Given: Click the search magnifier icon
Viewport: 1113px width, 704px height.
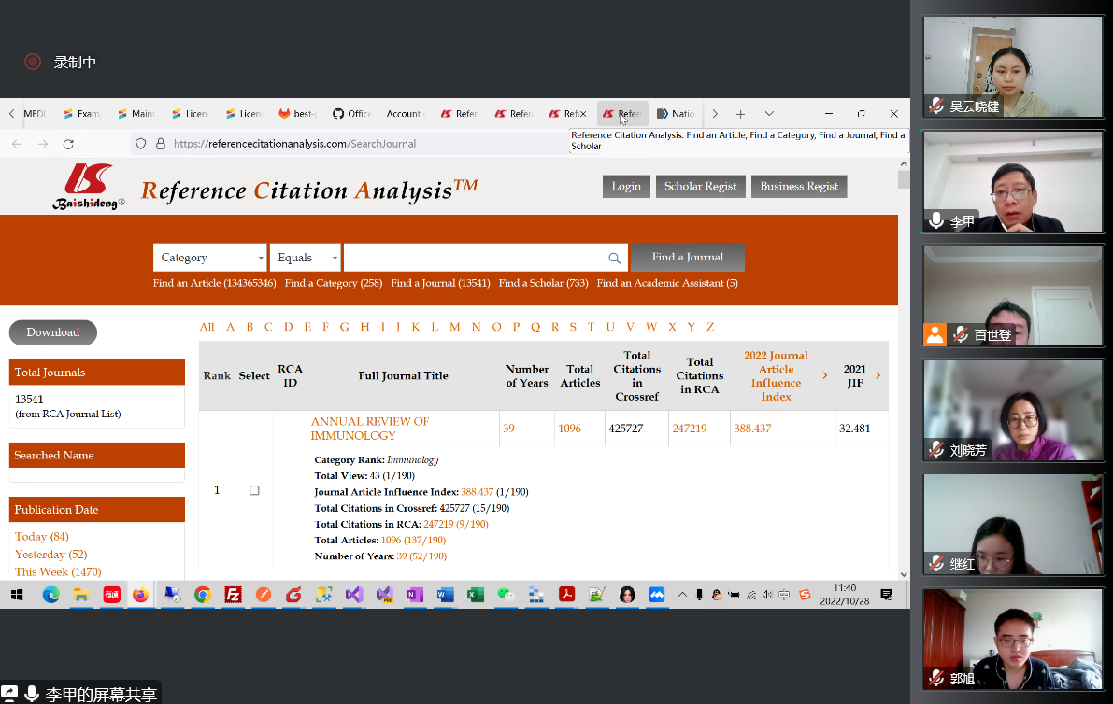Looking at the screenshot, I should tap(614, 257).
